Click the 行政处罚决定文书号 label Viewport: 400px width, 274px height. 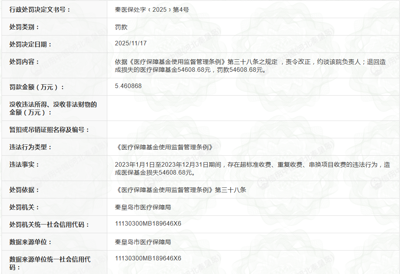(x=40, y=10)
